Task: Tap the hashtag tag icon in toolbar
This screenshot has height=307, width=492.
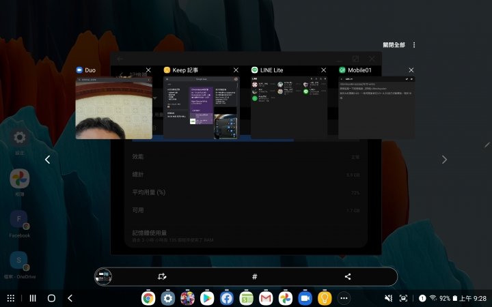Action: (x=255, y=276)
